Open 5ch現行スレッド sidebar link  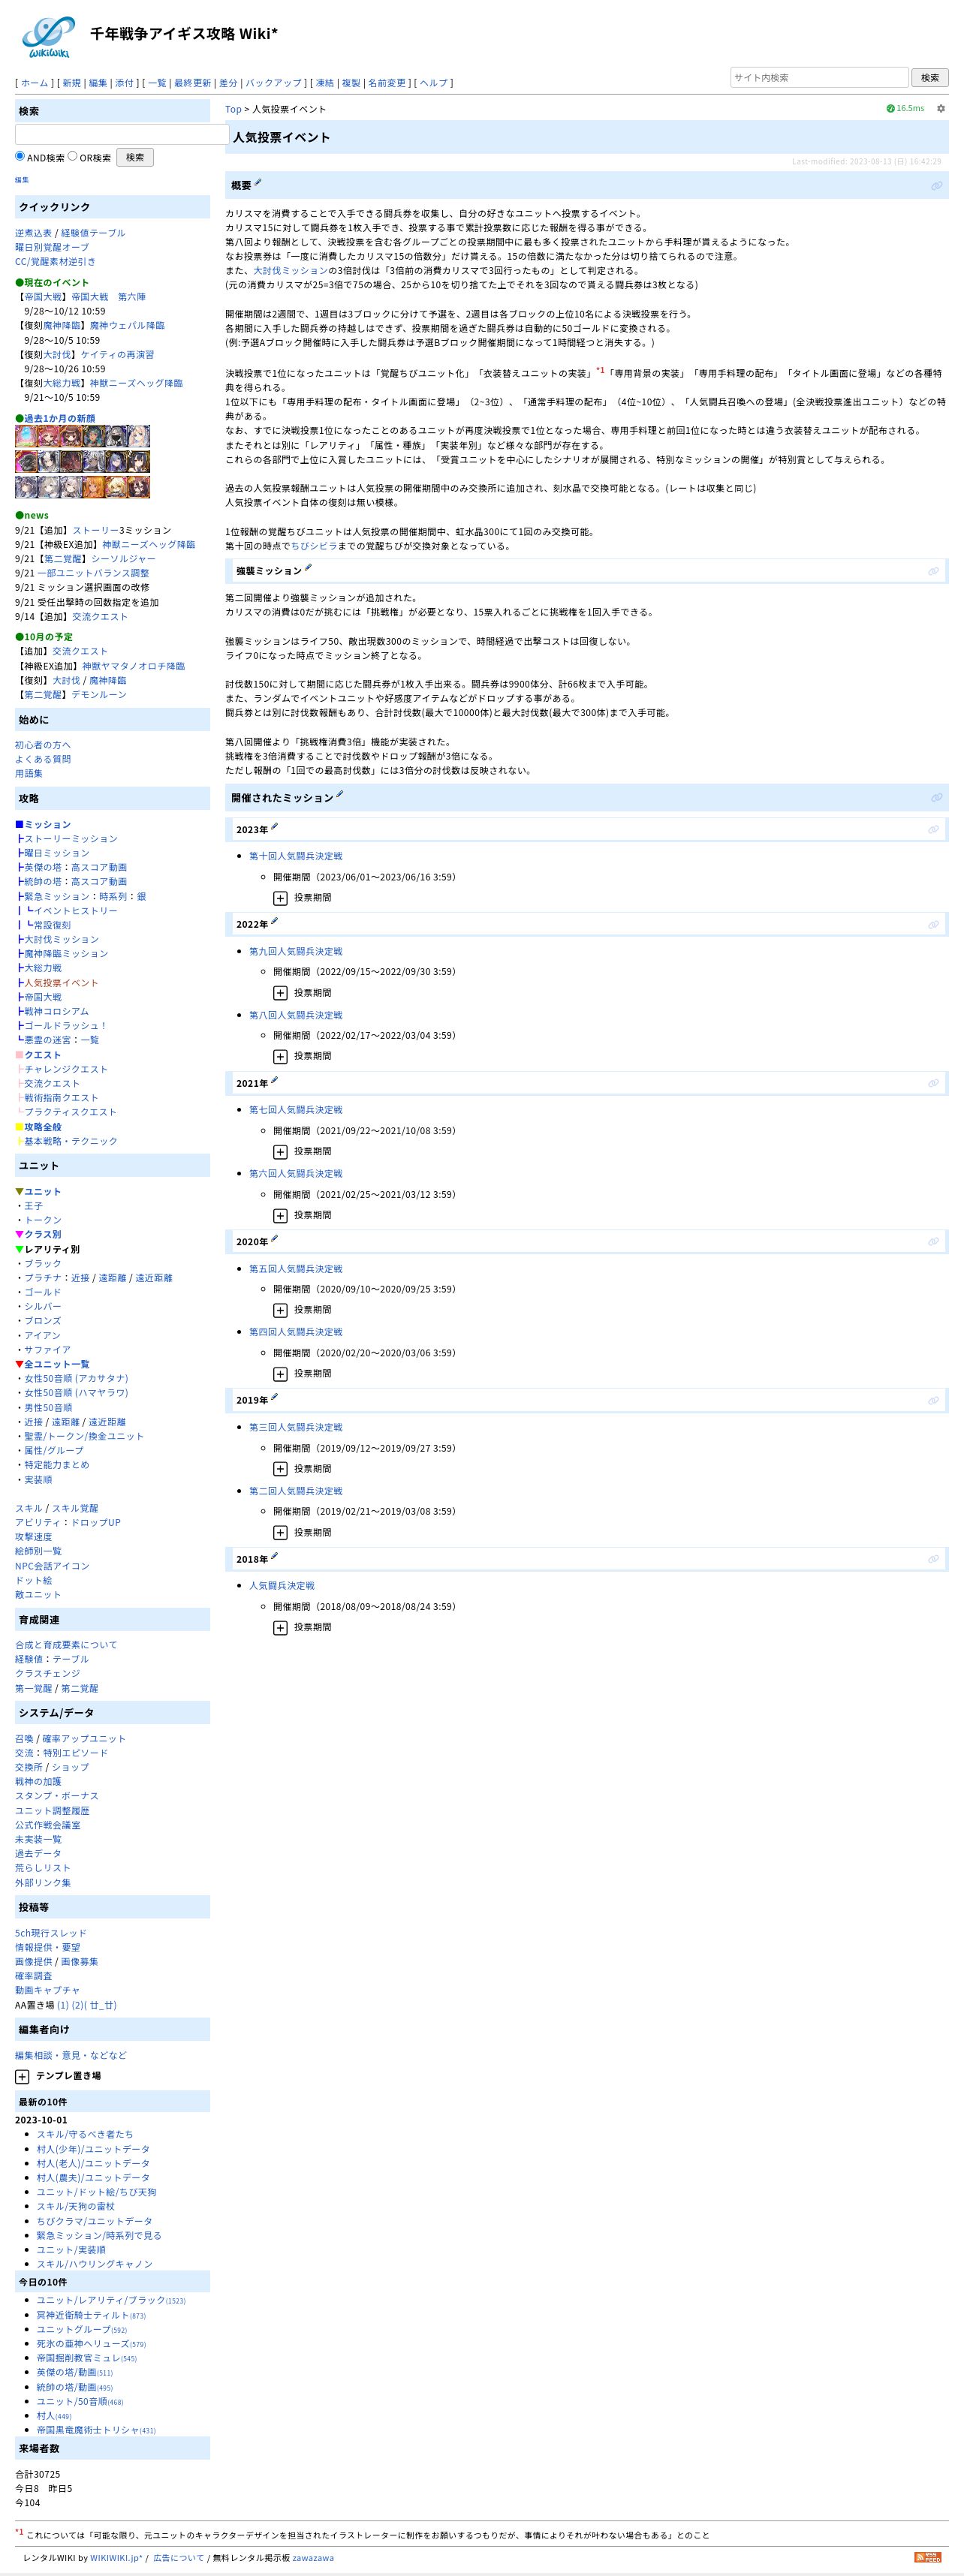(51, 1933)
